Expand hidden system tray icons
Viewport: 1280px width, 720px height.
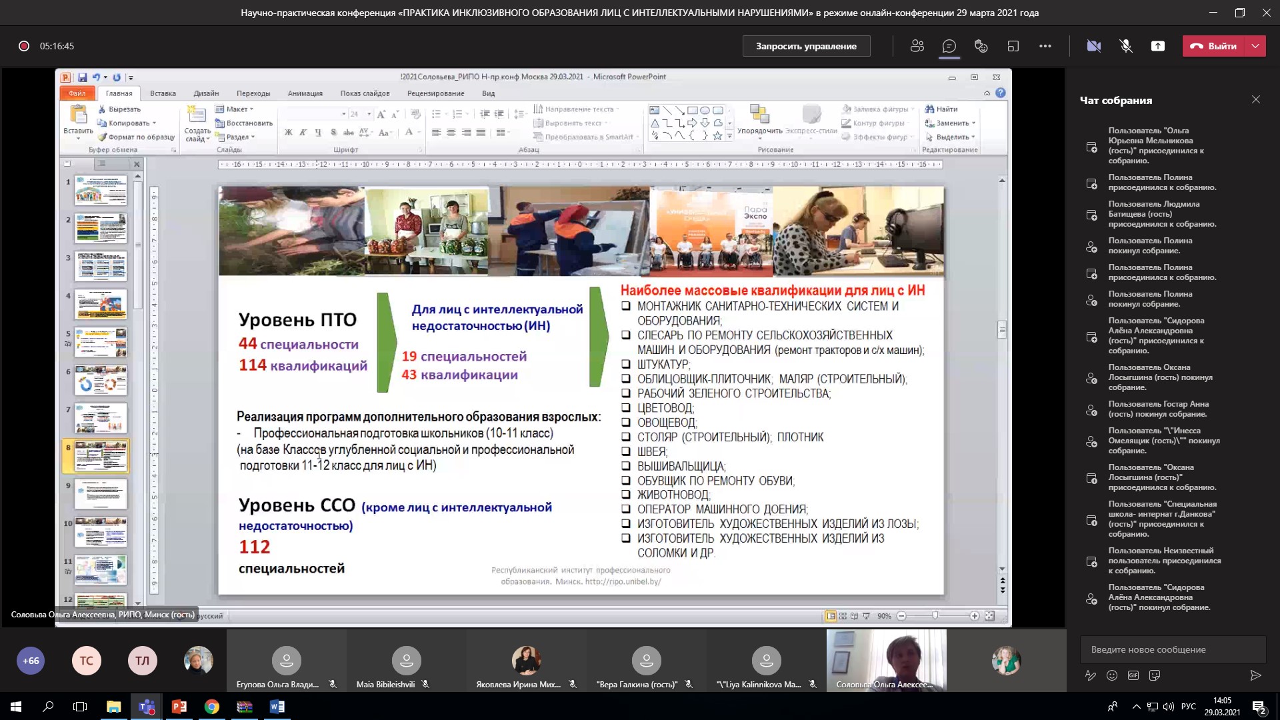pos(1136,707)
